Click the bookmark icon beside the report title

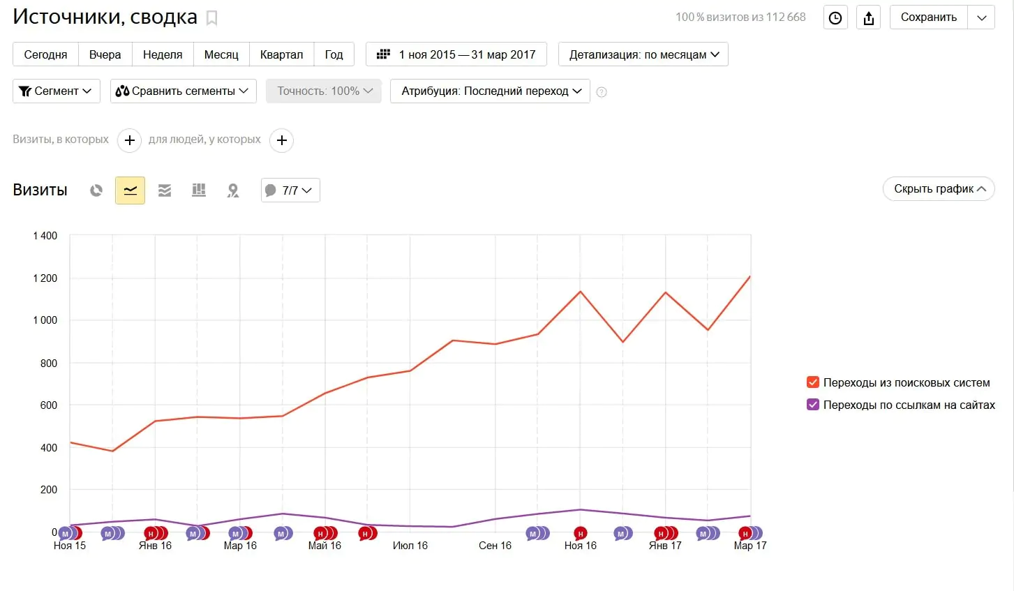[212, 18]
